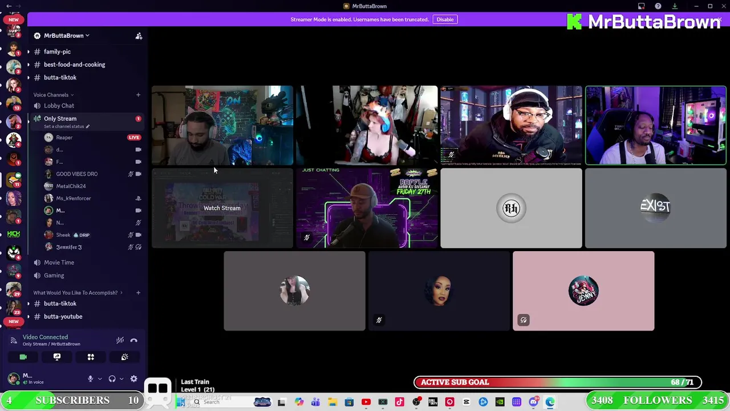
Task: Add channel to What Would You Like category
Action: click(x=138, y=293)
